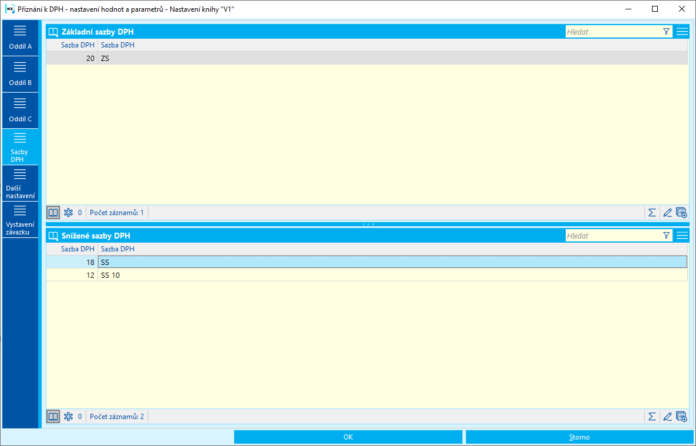Open the Oddíl A section
The height and width of the screenshot is (446, 696).
point(20,38)
